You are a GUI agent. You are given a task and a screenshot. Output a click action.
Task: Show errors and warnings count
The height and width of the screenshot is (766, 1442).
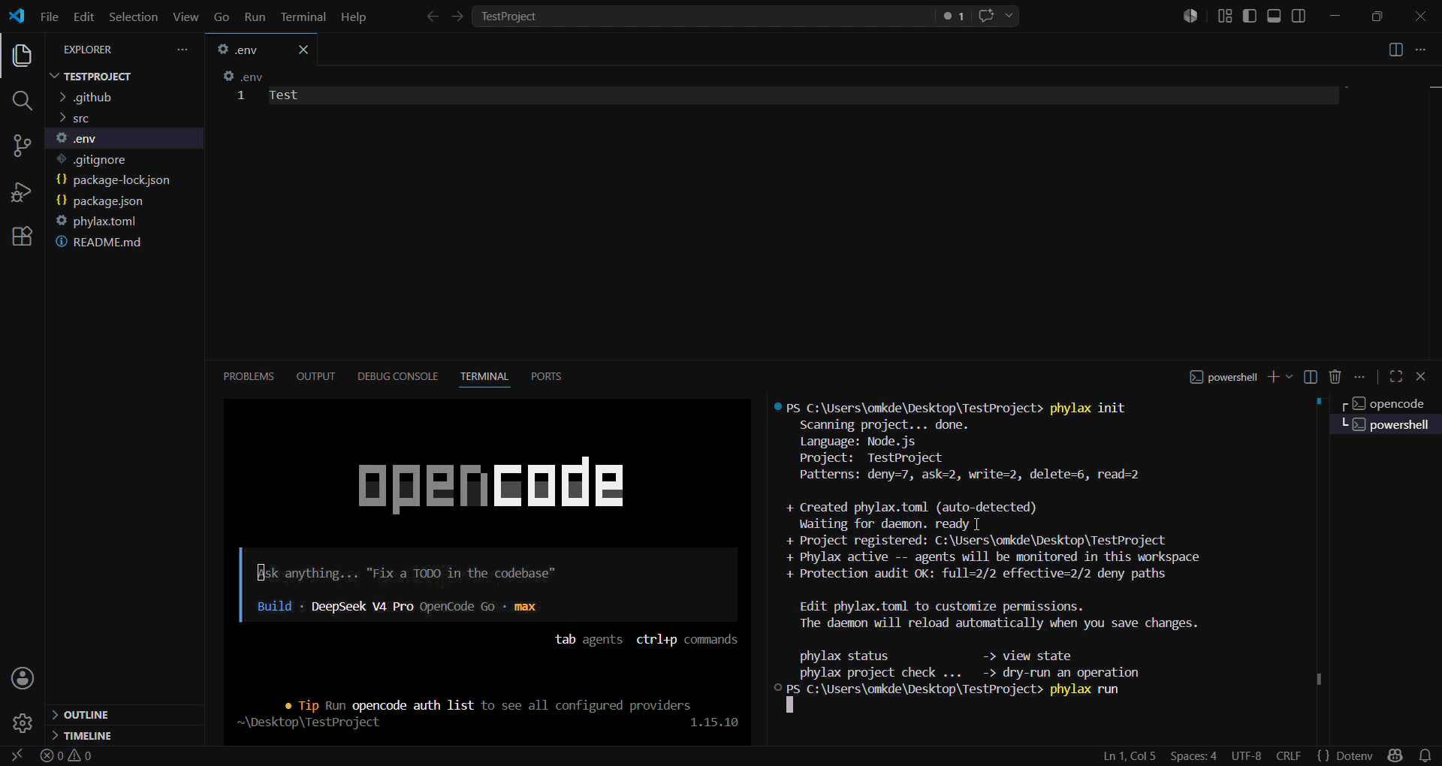66,755
